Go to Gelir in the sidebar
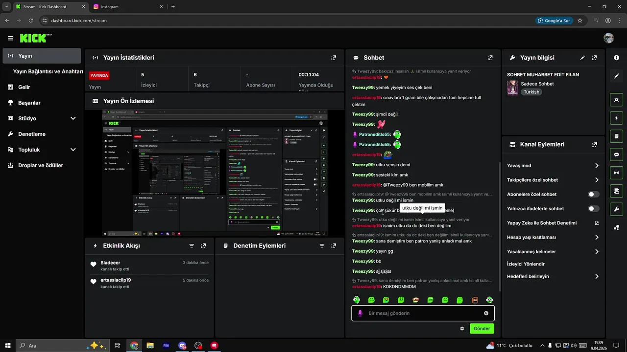 (42, 87)
